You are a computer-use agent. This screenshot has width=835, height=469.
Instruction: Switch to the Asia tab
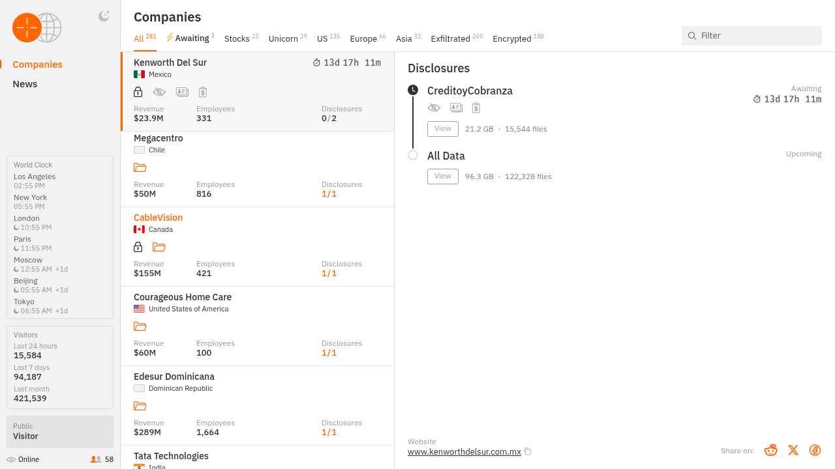[408, 38]
